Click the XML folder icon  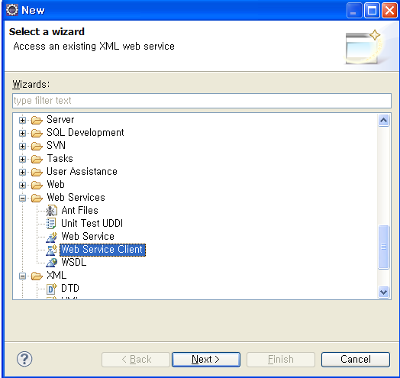(x=37, y=276)
